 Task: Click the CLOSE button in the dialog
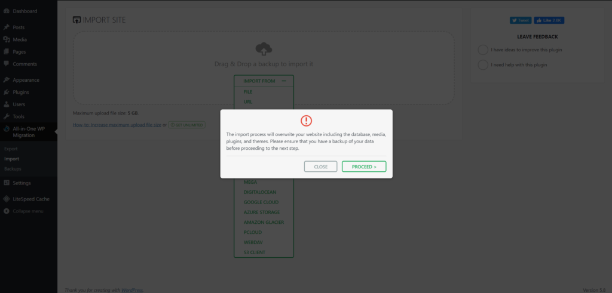(x=320, y=166)
